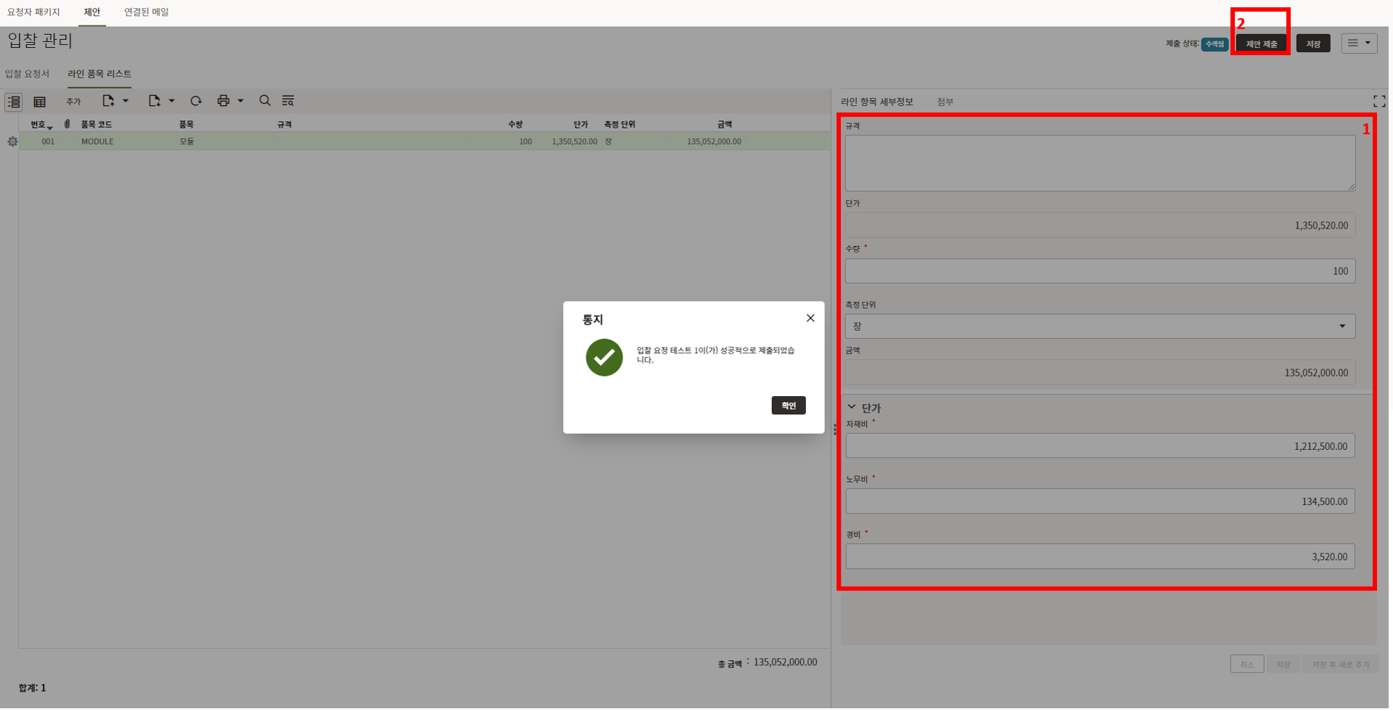The width and height of the screenshot is (1393, 711).
Task: Collapse the 단가 section chevron
Action: (852, 407)
